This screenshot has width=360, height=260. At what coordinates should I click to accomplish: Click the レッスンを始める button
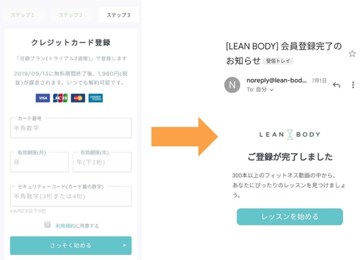click(290, 217)
